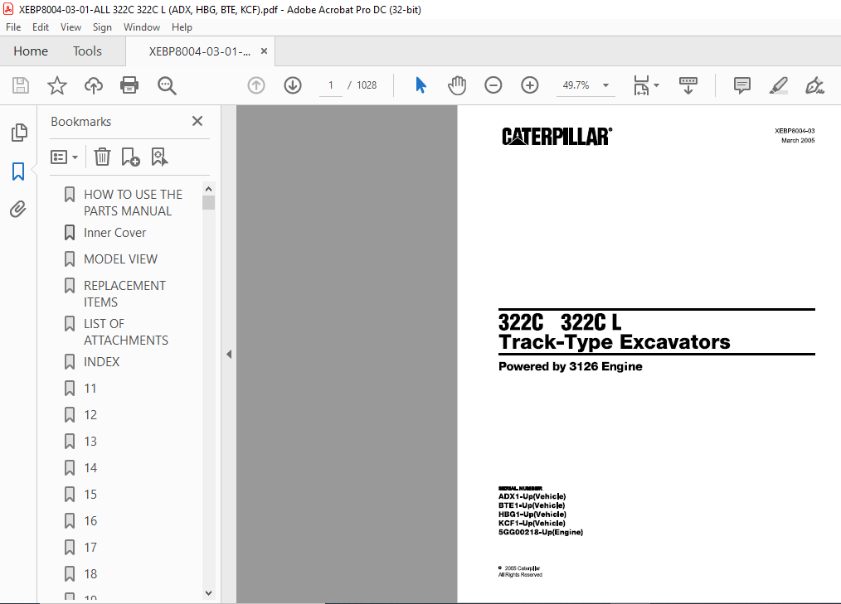841x604 pixels.
Task: Open the LIST OF ATTACHMENTS bookmark
Action: (126, 331)
